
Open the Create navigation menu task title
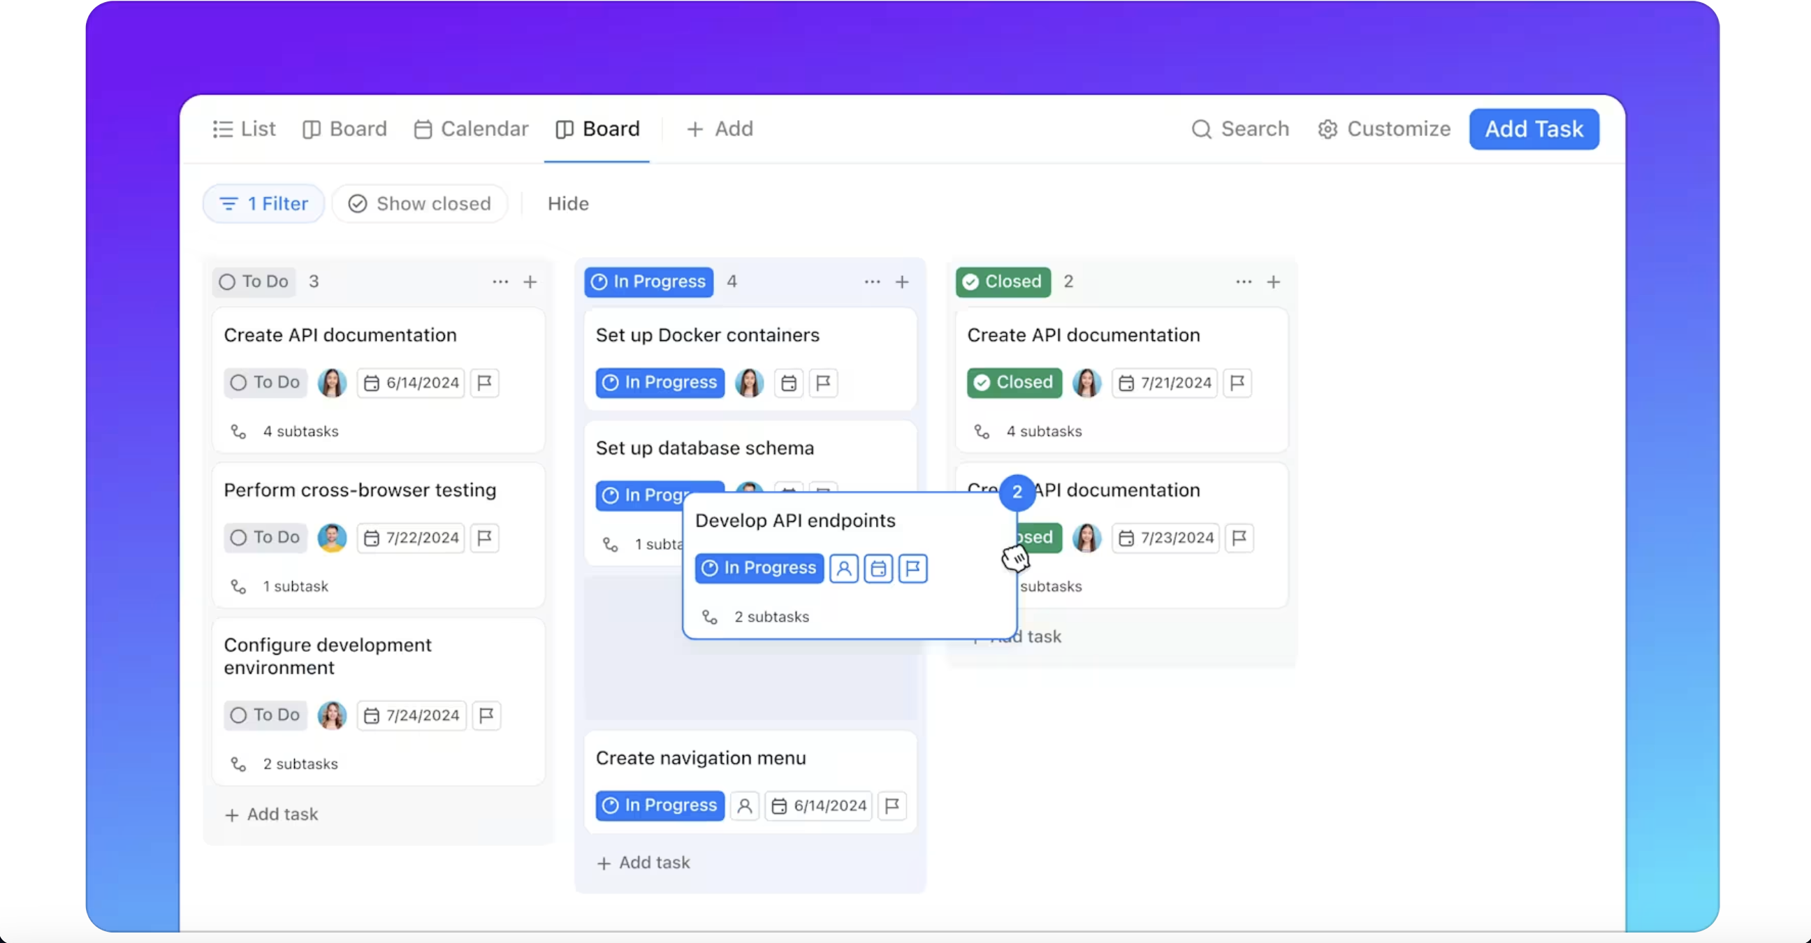pos(701,758)
